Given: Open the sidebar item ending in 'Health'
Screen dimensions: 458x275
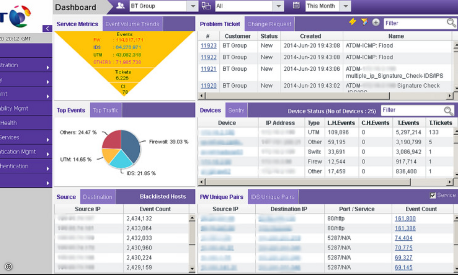Looking at the screenshot, I should 26,123.
